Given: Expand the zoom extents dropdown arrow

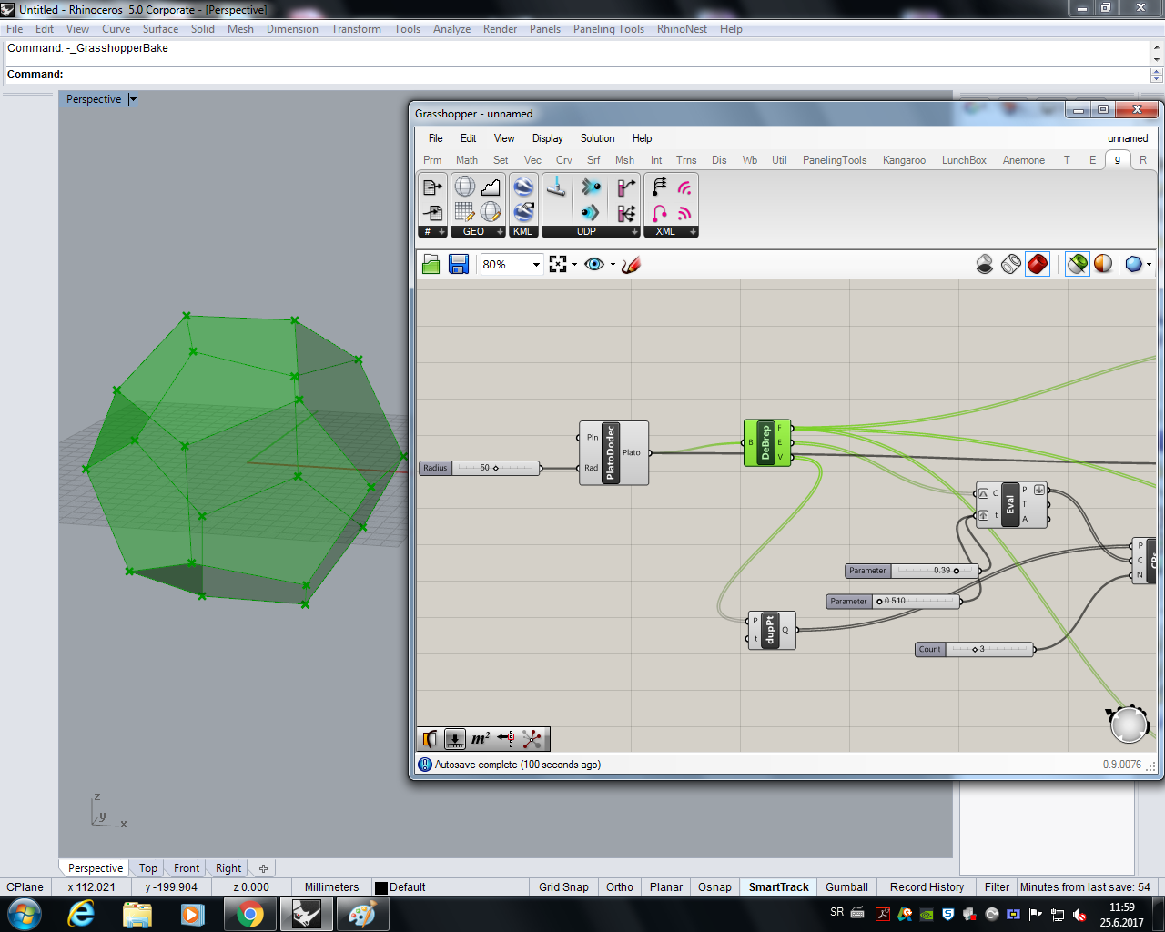Looking at the screenshot, I should [x=574, y=265].
